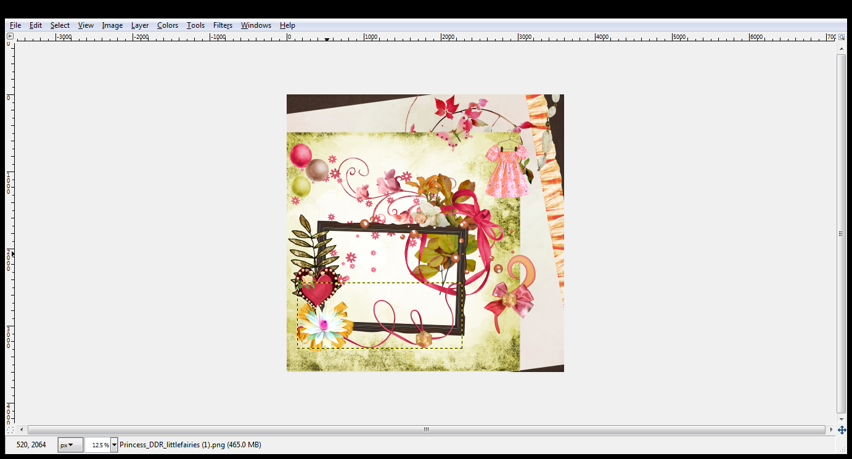Open the Windows menu
The height and width of the screenshot is (459, 852).
pos(255,25)
